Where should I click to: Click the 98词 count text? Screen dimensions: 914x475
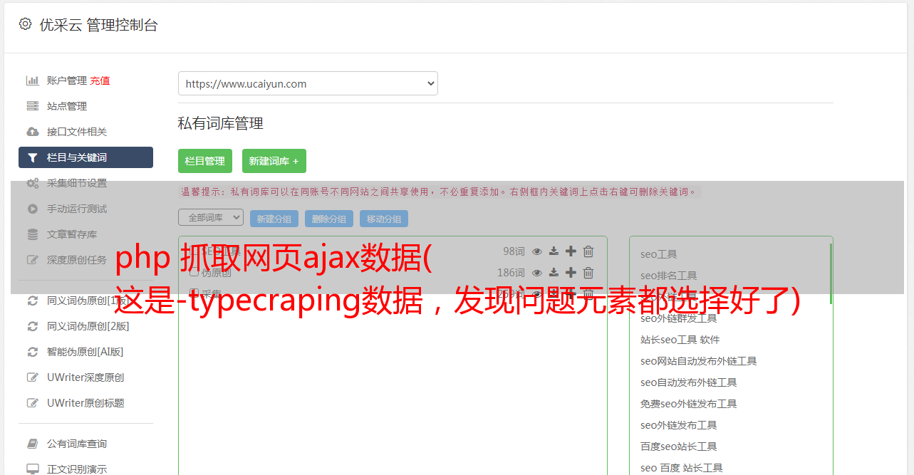coord(514,251)
